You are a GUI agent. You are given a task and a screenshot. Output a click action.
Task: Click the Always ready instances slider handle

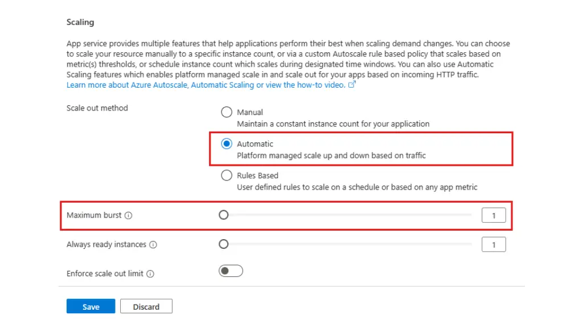pyautogui.click(x=223, y=244)
